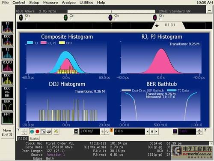Click the channel 3 number button

(x=110, y=18)
